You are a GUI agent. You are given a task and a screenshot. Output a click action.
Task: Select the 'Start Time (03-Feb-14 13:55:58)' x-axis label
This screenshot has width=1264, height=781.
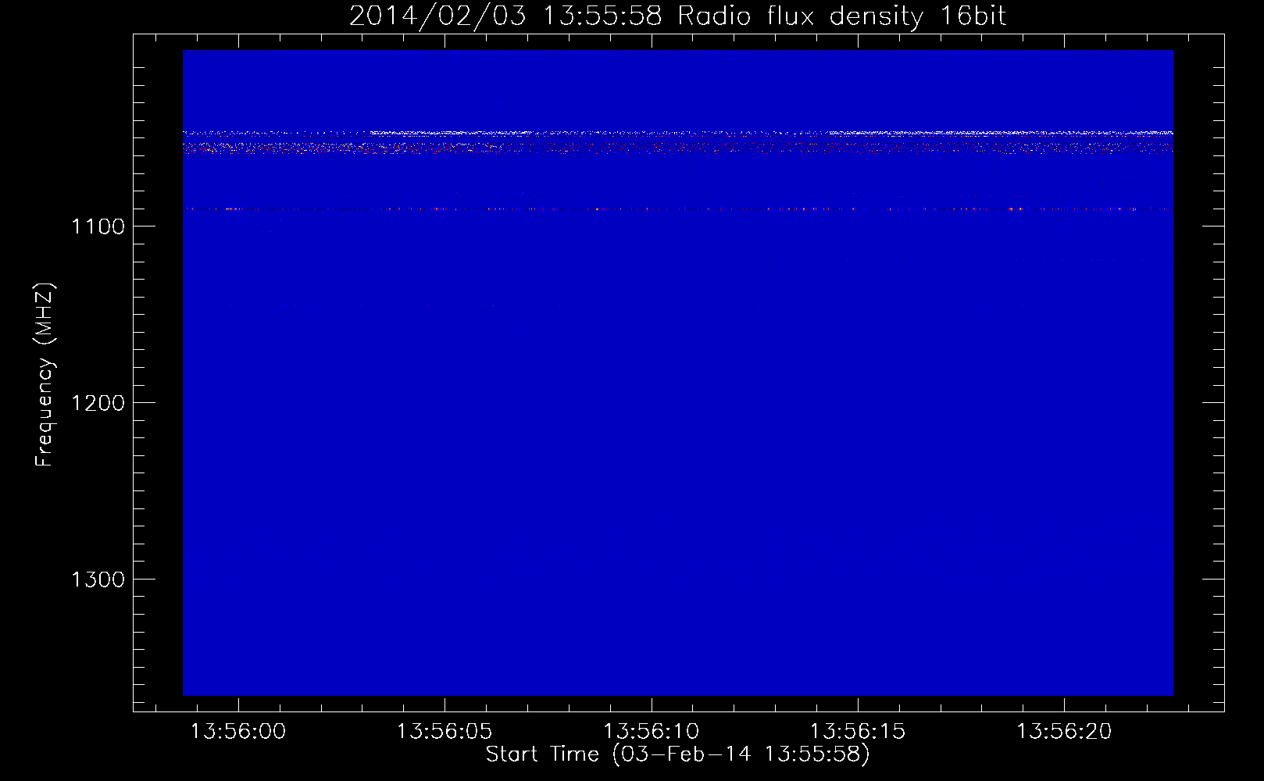(677, 754)
